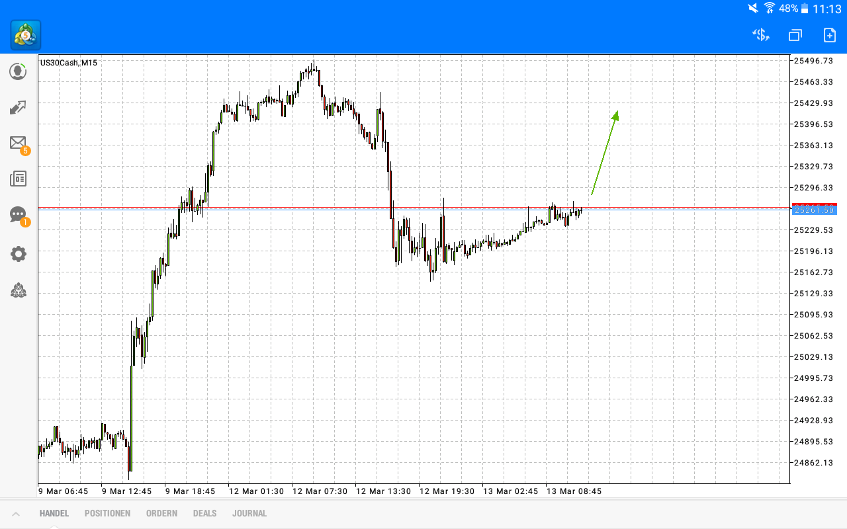The image size is (847, 529).
Task: Select the Charts arrow icon in sidebar
Action: click(18, 107)
